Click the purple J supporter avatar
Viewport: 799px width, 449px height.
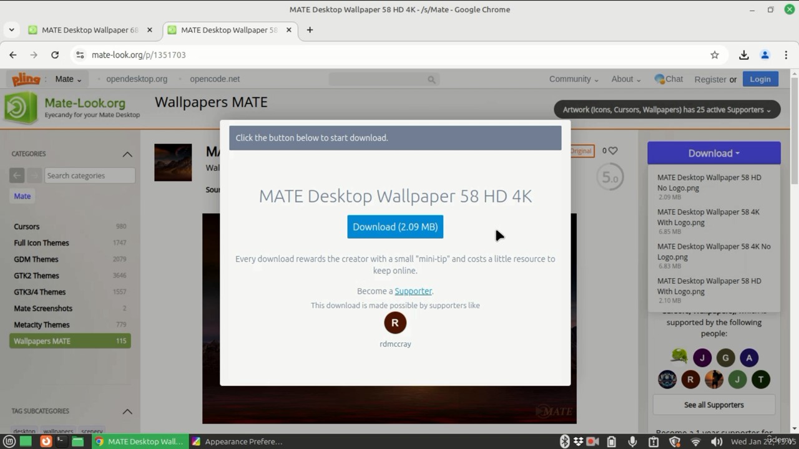pos(702,357)
